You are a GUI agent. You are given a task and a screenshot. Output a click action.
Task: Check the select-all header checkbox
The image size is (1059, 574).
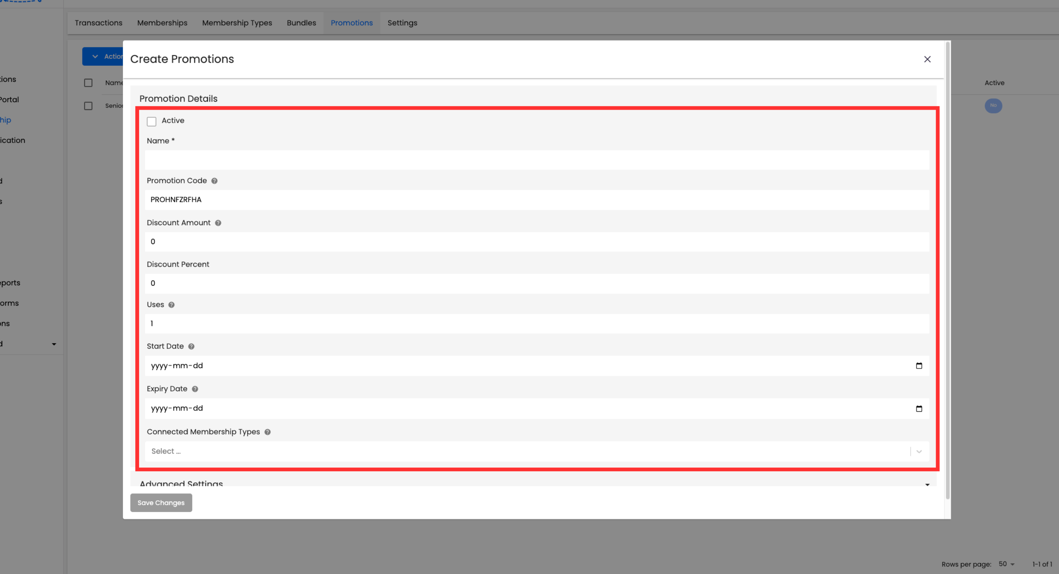(x=88, y=83)
